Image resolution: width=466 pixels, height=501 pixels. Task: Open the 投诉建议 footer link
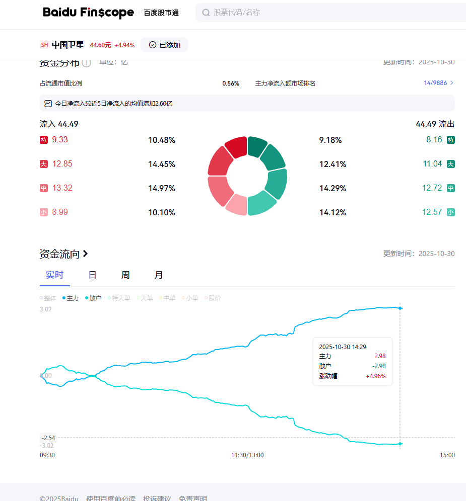(157, 498)
